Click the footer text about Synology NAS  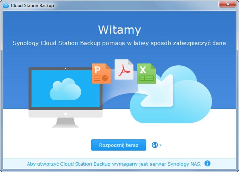coord(114,164)
